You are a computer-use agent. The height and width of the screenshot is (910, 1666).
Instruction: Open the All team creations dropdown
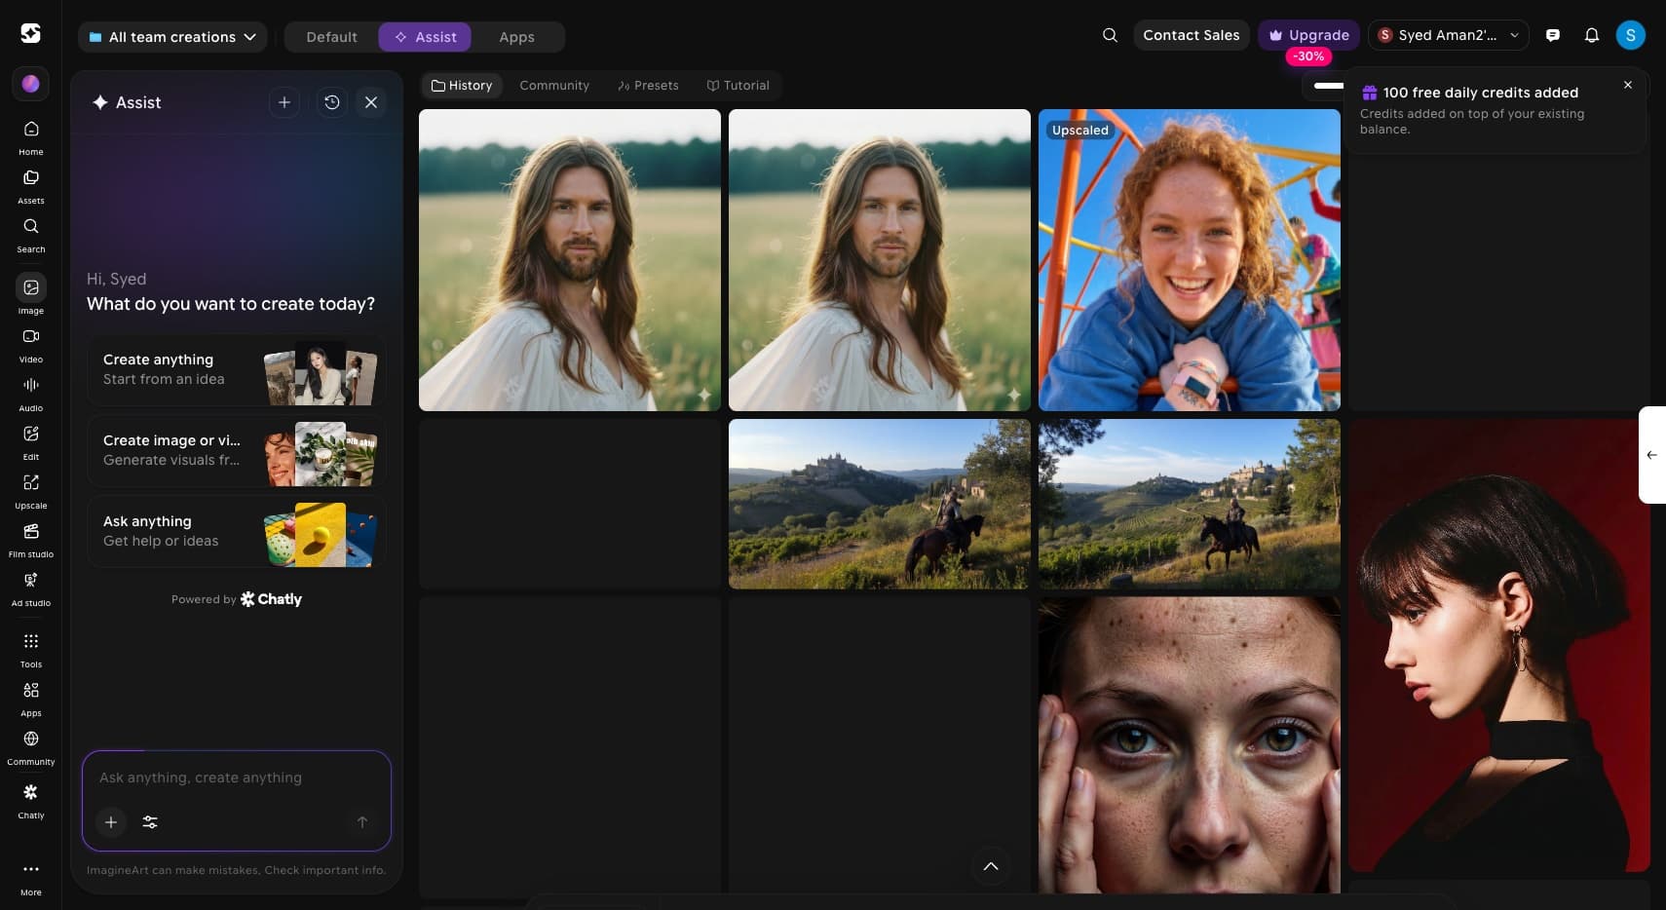click(172, 37)
